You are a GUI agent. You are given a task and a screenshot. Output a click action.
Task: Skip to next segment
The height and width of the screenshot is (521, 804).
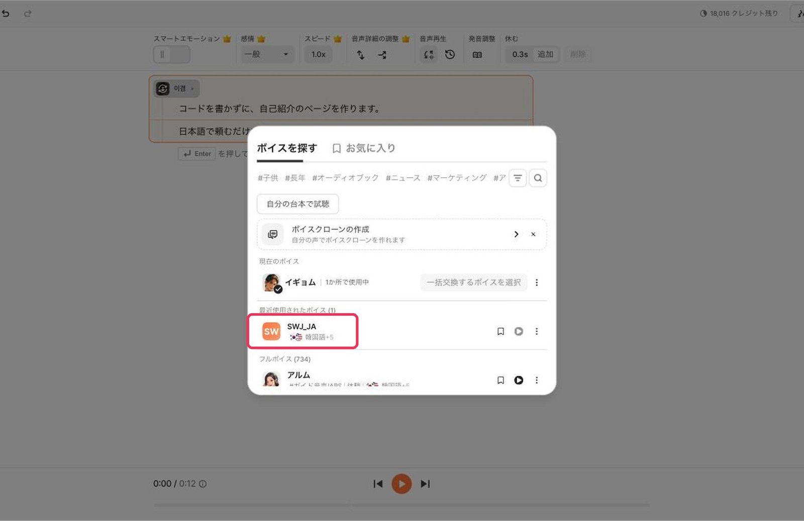pos(425,484)
